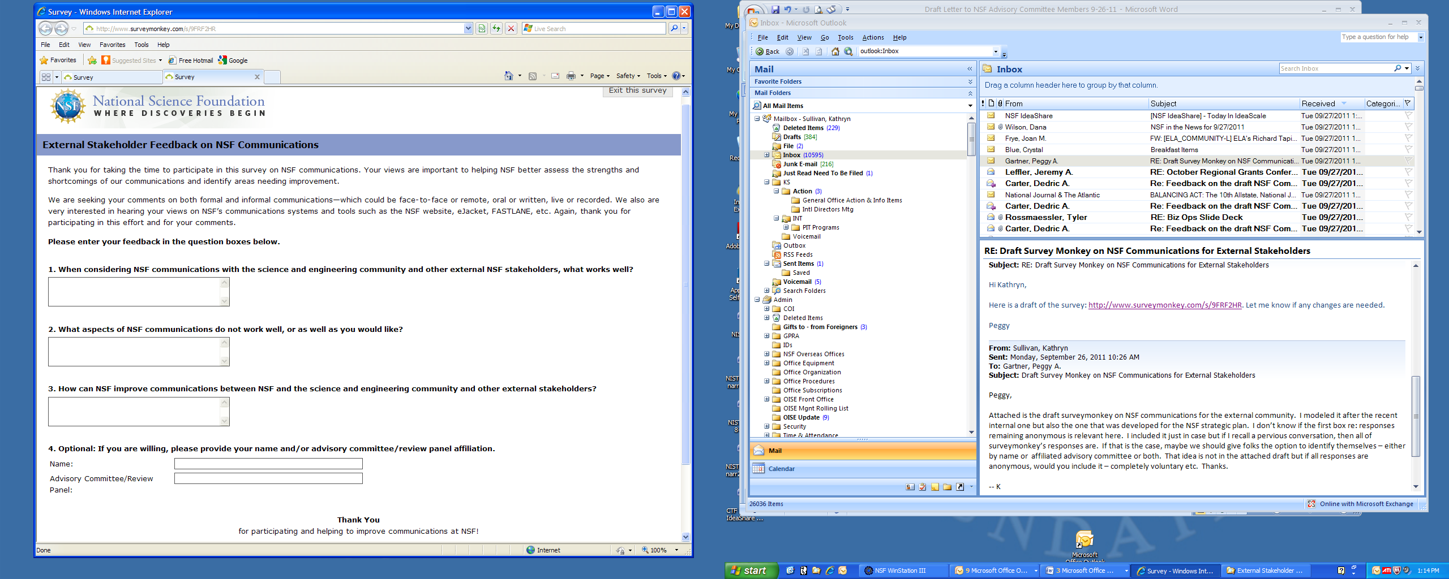The height and width of the screenshot is (579, 1449).
Task: Collapse the Sent Items folder tree
Action: [x=767, y=263]
